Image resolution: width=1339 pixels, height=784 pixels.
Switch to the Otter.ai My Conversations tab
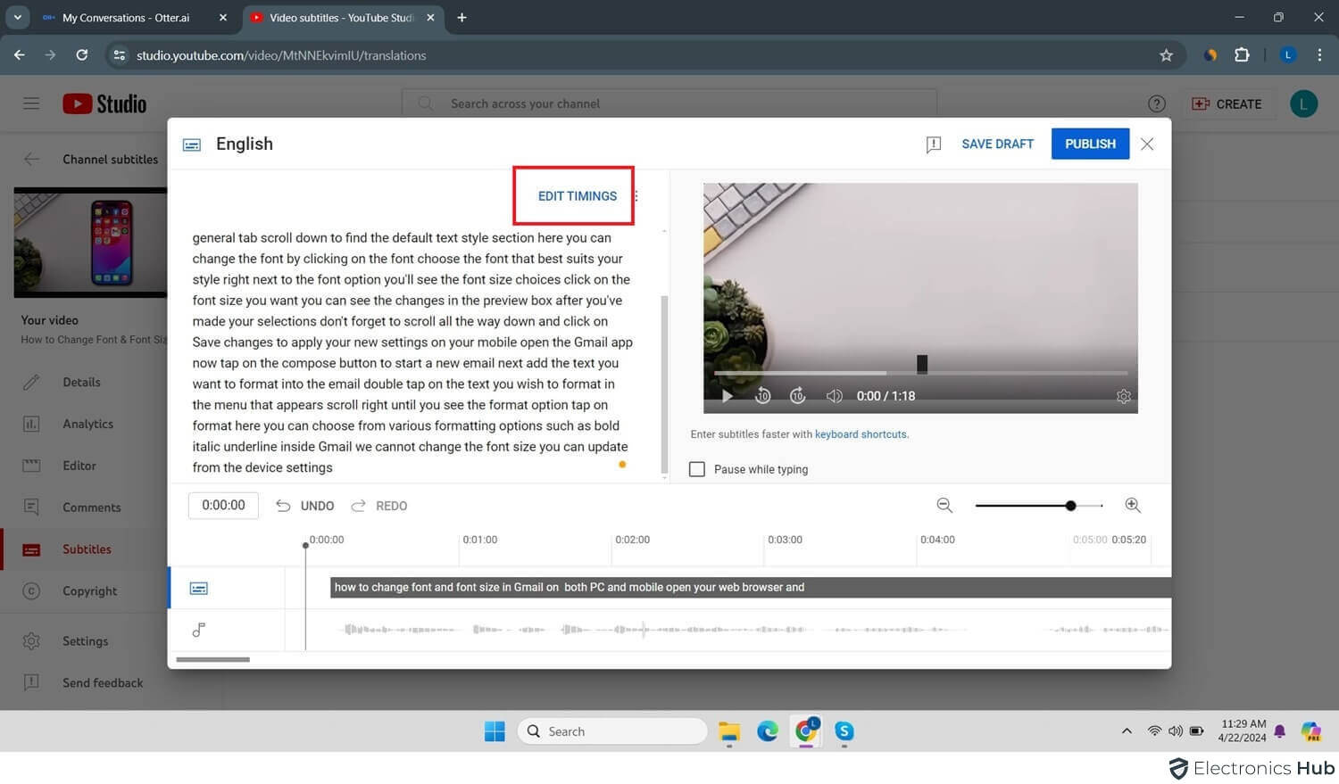(x=126, y=18)
